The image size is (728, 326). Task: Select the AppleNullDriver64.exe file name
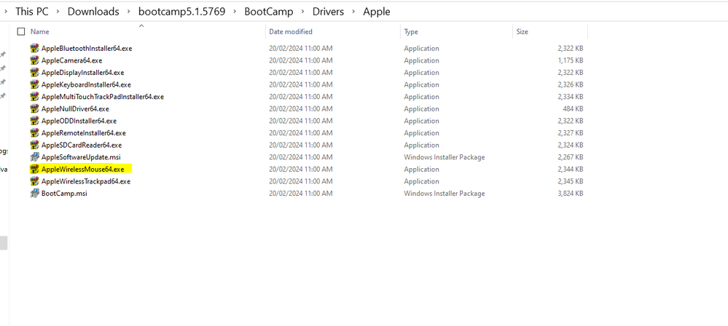click(75, 108)
